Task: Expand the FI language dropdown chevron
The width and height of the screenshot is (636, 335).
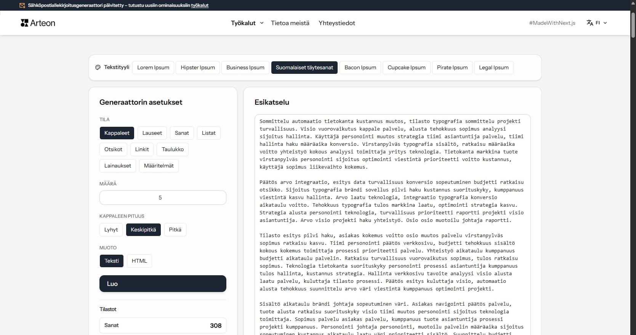Action: click(x=605, y=23)
